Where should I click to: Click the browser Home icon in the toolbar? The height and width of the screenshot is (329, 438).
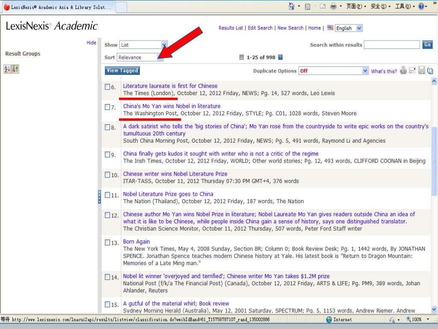(291, 6)
